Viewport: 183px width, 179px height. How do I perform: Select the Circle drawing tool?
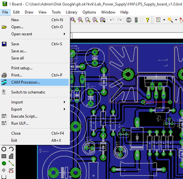tap(4, 149)
